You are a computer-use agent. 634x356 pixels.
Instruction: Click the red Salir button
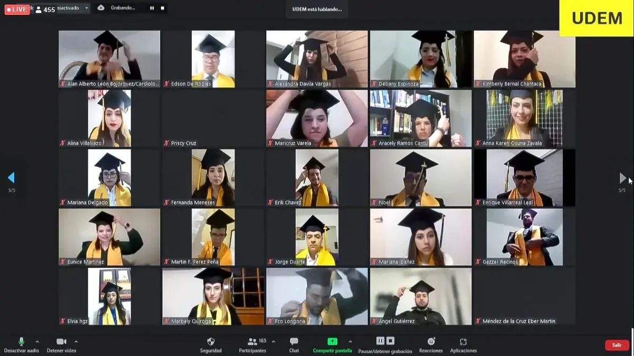click(x=617, y=345)
